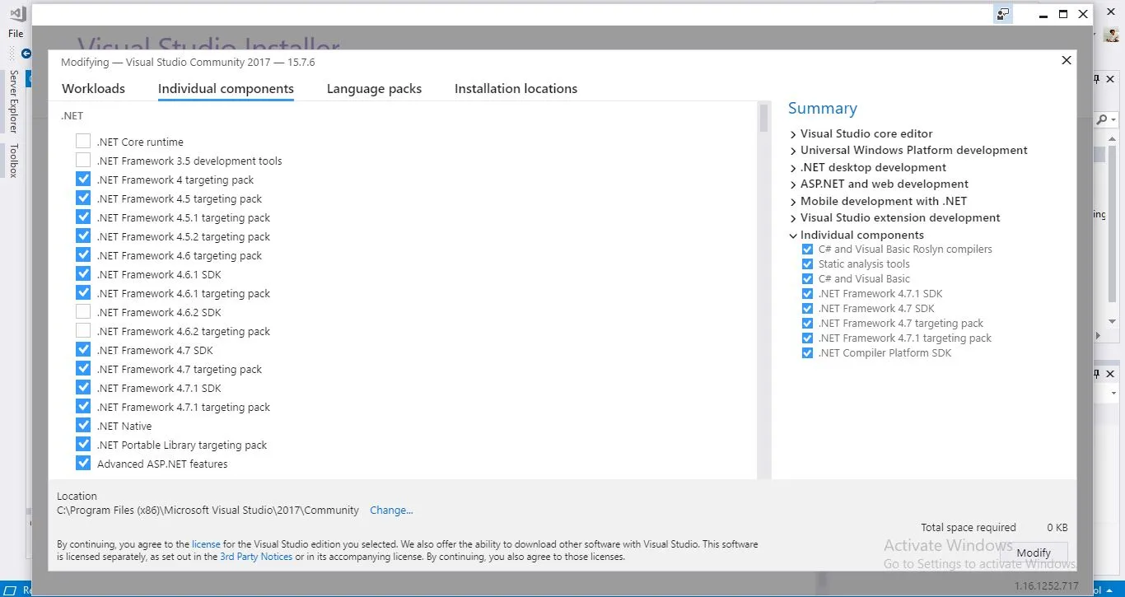Toggle the .NET Native checkbox
This screenshot has height=597, width=1125.
83,426
